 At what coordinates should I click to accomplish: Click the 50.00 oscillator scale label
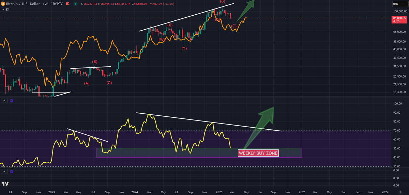[x=397, y=148]
